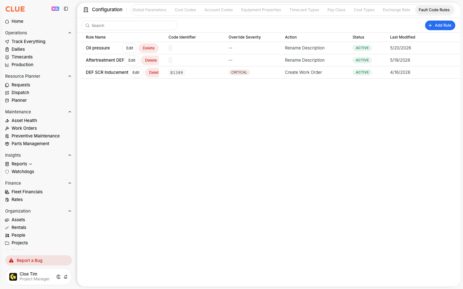Screen dimensions: 463x289
Task: Focus the Search input field
Action: [x=129, y=25]
